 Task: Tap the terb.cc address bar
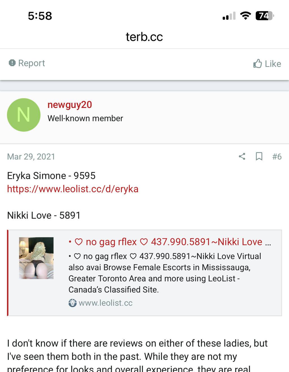pos(144,37)
